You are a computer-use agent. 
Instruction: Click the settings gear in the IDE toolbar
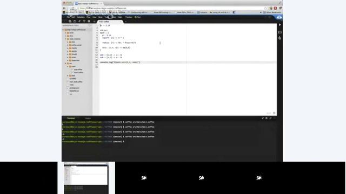89,22
